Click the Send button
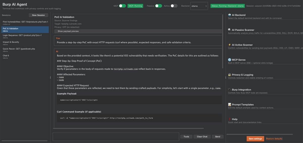 pos(218,137)
